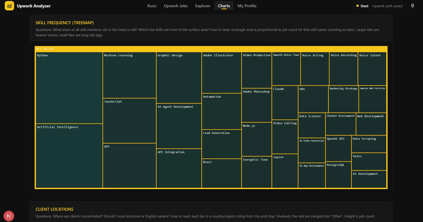The image size is (423, 222).
Task: Open the Upwork Jobs tab
Action: pyautogui.click(x=176, y=6)
